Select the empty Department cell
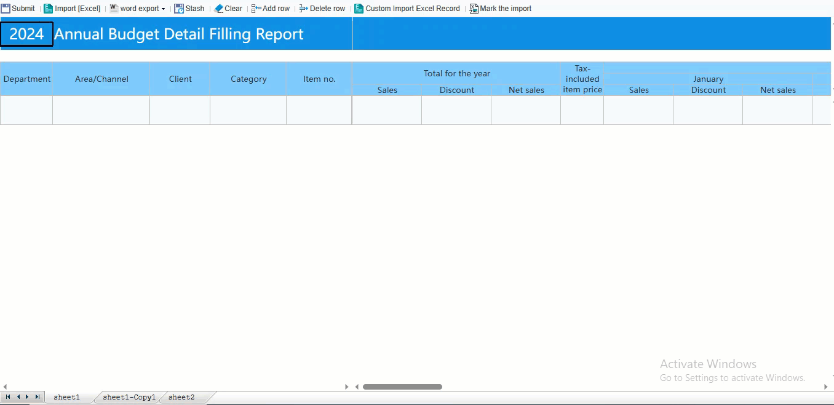The height and width of the screenshot is (405, 834). click(x=26, y=110)
